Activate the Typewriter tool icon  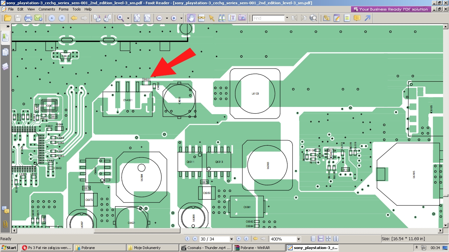pyautogui.click(x=347, y=18)
